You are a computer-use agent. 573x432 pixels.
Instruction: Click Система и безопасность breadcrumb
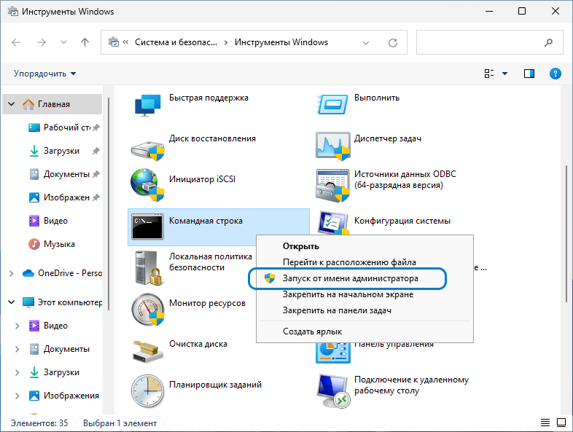pyautogui.click(x=176, y=42)
